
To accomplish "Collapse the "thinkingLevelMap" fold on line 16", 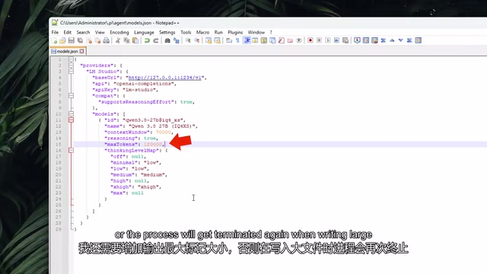I will (71, 151).
